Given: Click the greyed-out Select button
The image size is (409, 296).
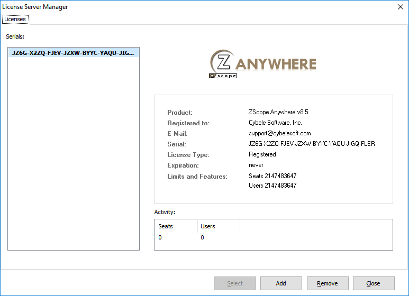Looking at the screenshot, I should [x=235, y=283].
